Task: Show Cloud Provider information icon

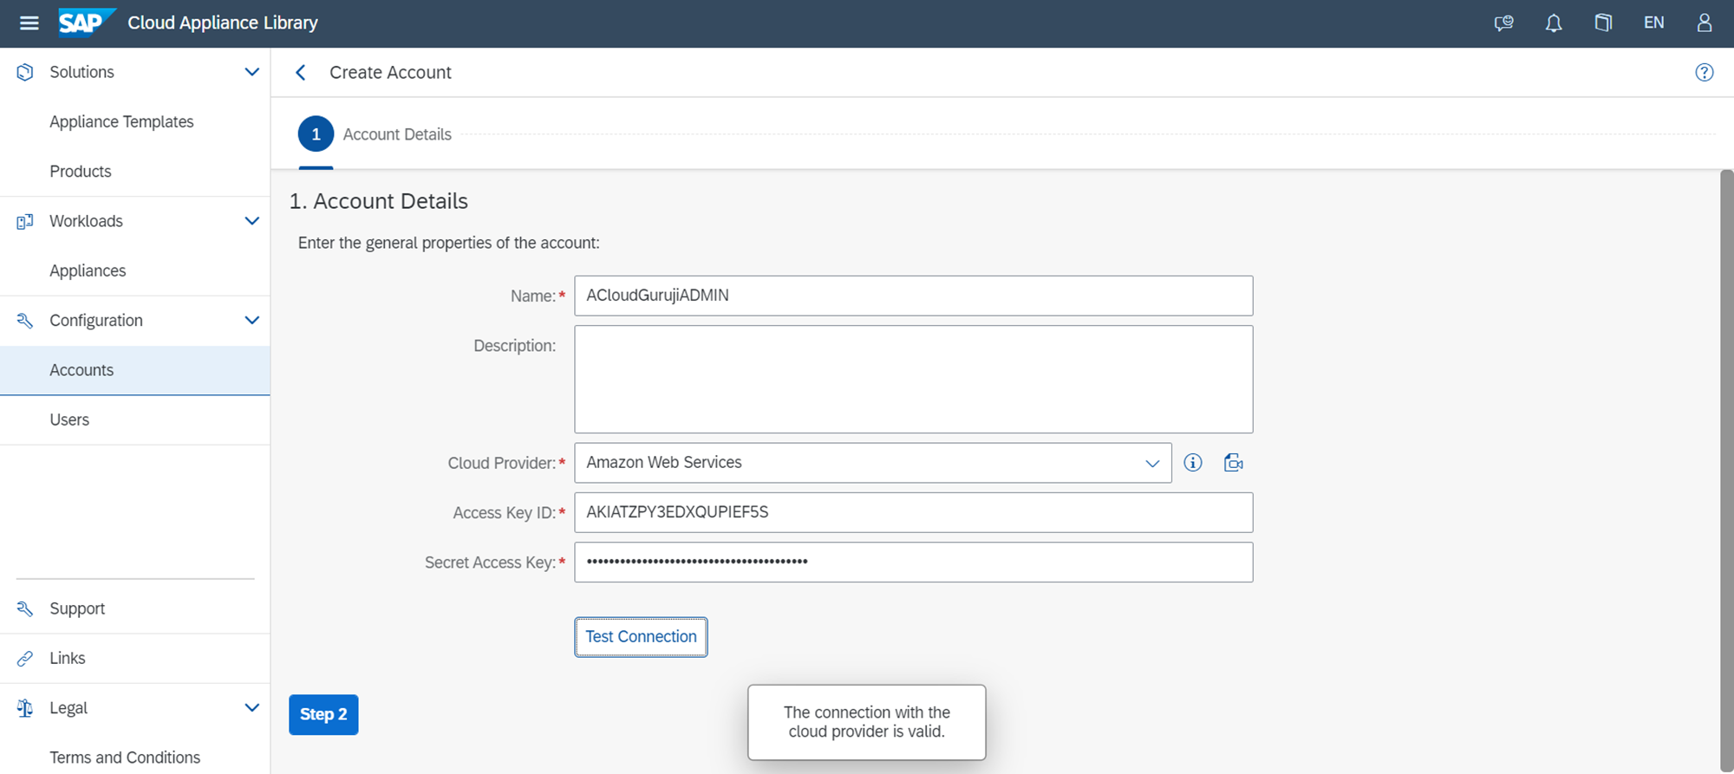Action: (1193, 463)
